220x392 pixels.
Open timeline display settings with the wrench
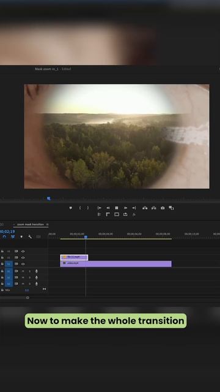pos(30,236)
